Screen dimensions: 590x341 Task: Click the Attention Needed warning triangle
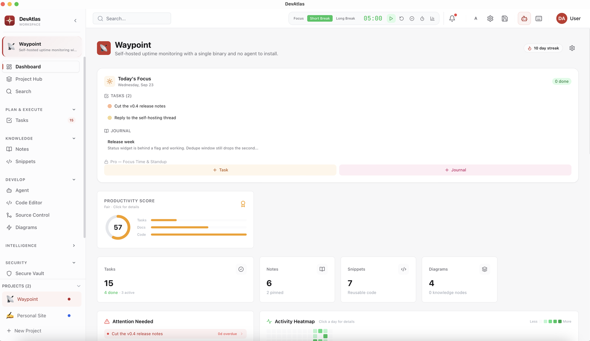[107, 321]
